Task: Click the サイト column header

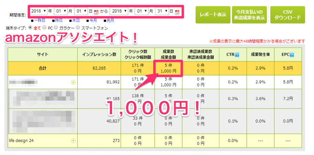Action: [43, 55]
